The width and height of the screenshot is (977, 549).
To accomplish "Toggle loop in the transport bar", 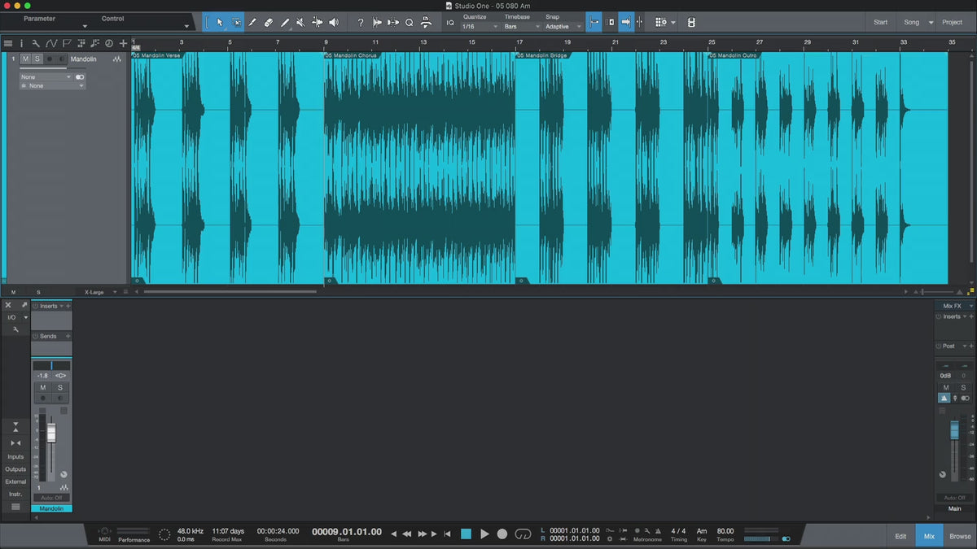I will pyautogui.click(x=524, y=534).
